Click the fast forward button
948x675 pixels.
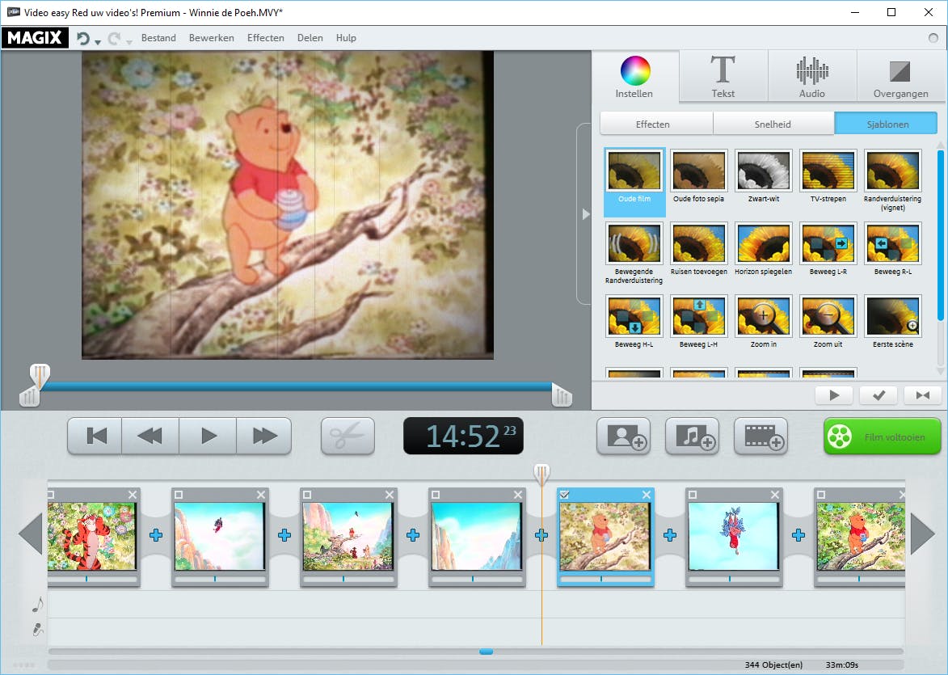[x=264, y=436]
